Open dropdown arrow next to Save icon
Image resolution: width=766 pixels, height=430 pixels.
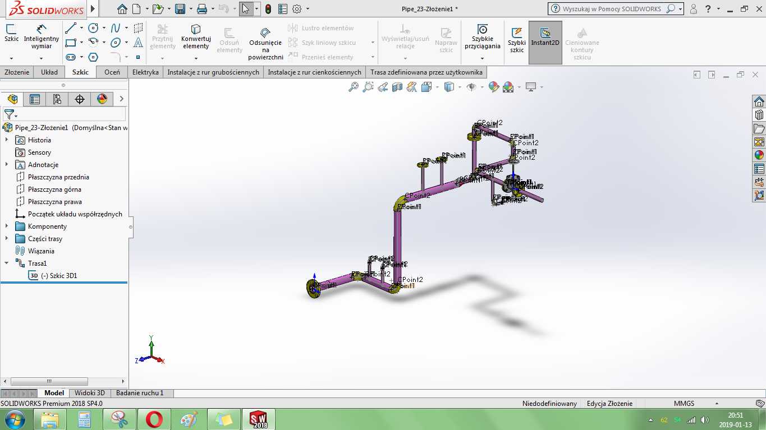coord(190,9)
